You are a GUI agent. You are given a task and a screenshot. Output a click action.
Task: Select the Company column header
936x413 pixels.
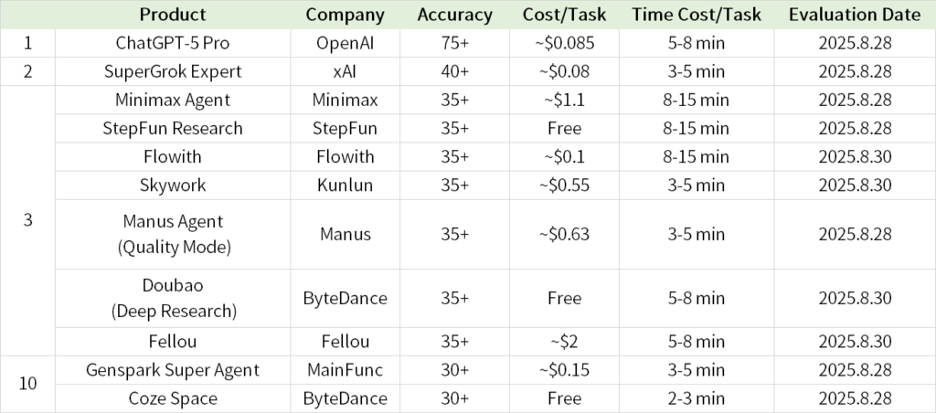[345, 15]
